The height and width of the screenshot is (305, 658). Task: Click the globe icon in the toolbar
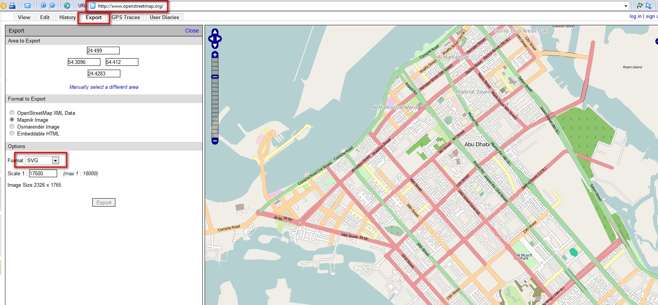[67, 6]
